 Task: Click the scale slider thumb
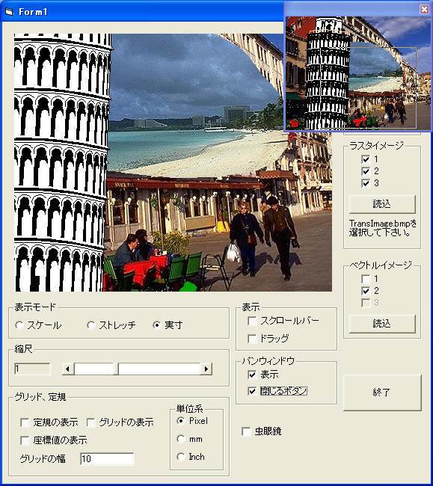(x=116, y=369)
